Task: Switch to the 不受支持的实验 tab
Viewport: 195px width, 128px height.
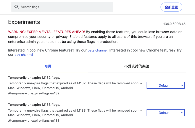Action: pos(137,66)
